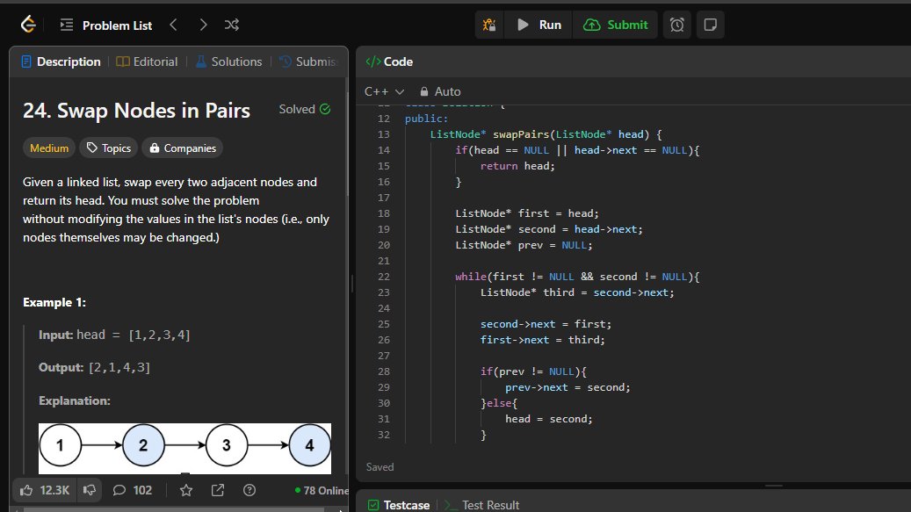Click the linked list example diagram
Viewport: 911px width, 512px height.
tap(184, 448)
